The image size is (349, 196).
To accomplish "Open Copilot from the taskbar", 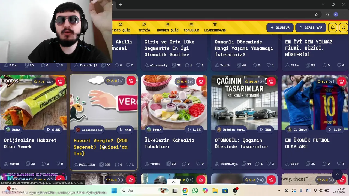I will coord(205,191).
